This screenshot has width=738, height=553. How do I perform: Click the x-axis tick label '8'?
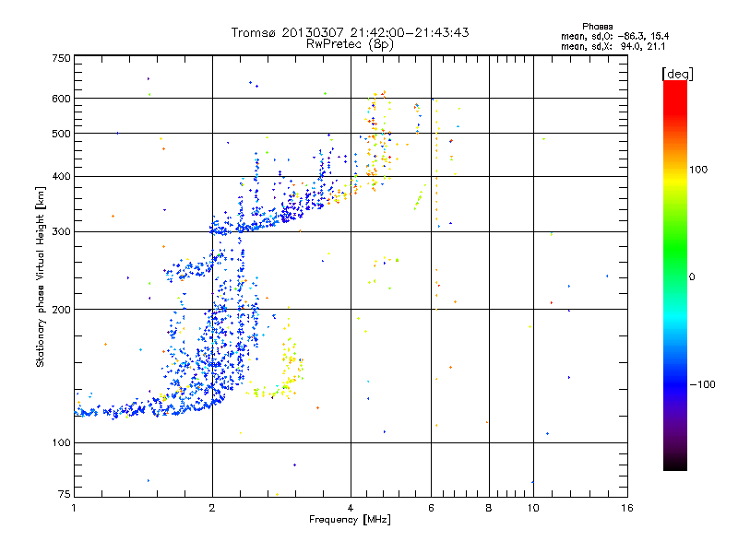click(x=489, y=508)
